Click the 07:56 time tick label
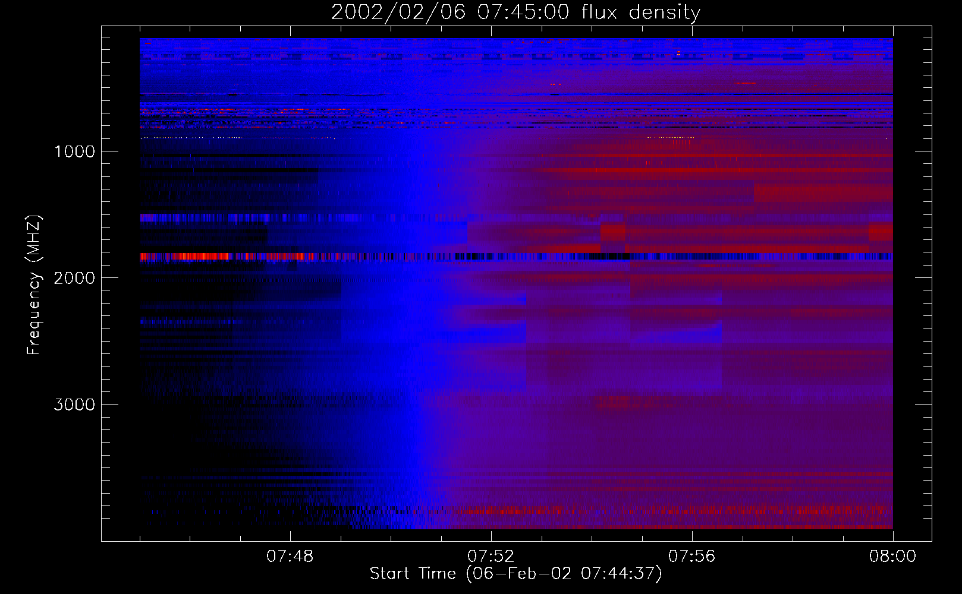The width and height of the screenshot is (962, 594). pos(692,557)
